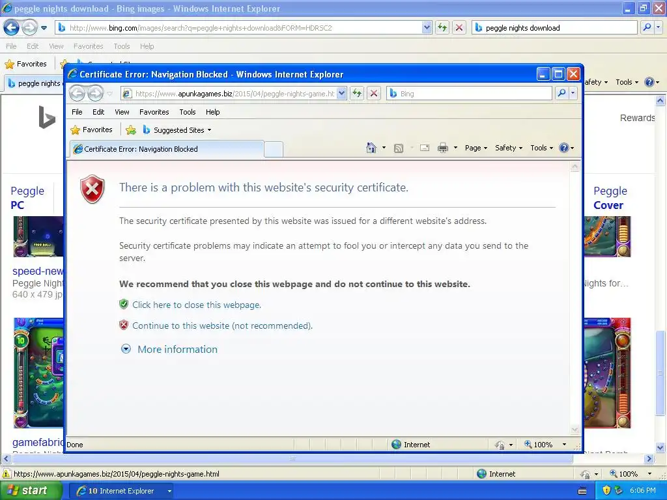
Task: Click the Add to Favorites Bar icon in the front window
Action: point(130,130)
